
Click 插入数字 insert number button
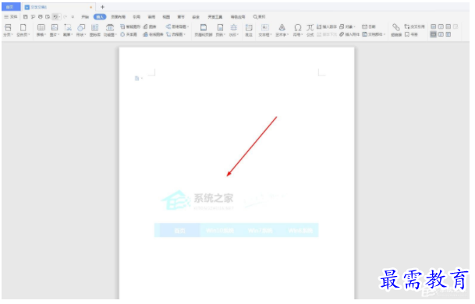pos(327,27)
